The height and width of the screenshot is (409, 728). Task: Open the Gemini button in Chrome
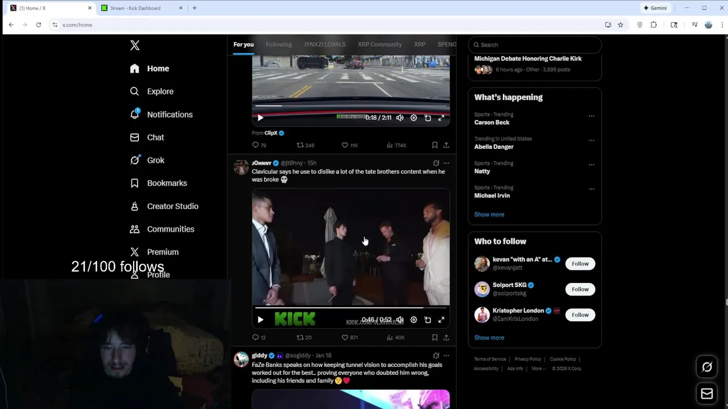[655, 8]
